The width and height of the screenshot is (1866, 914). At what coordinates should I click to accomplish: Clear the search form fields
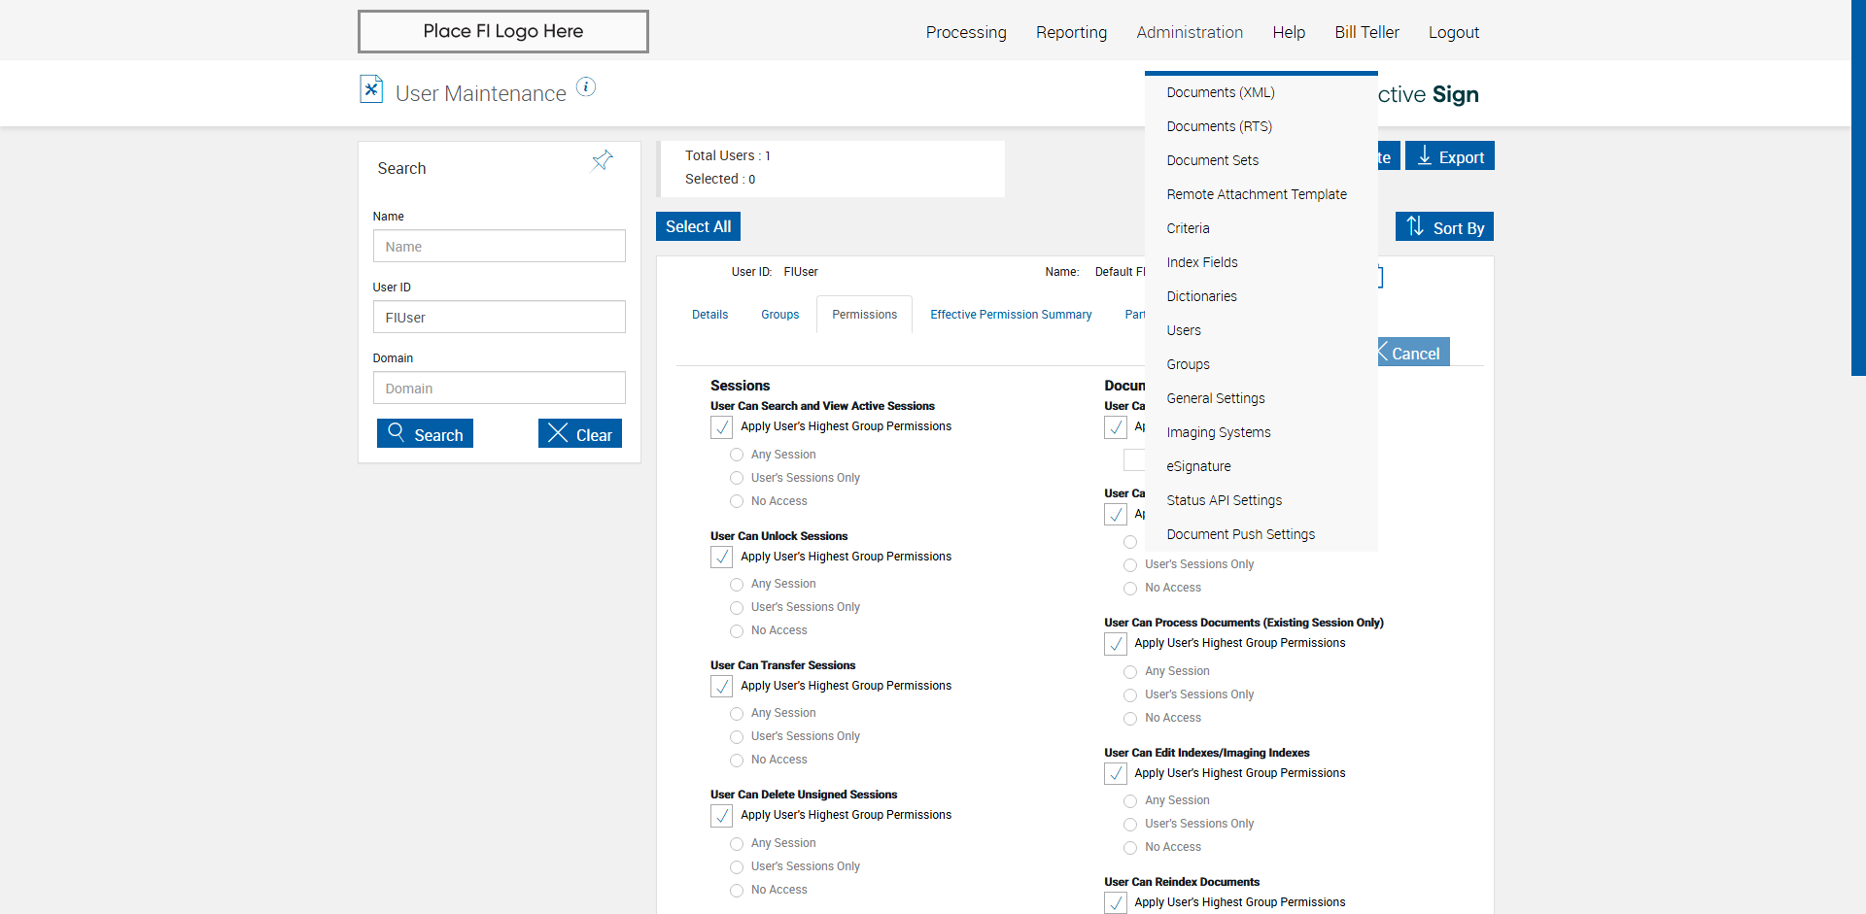point(580,434)
